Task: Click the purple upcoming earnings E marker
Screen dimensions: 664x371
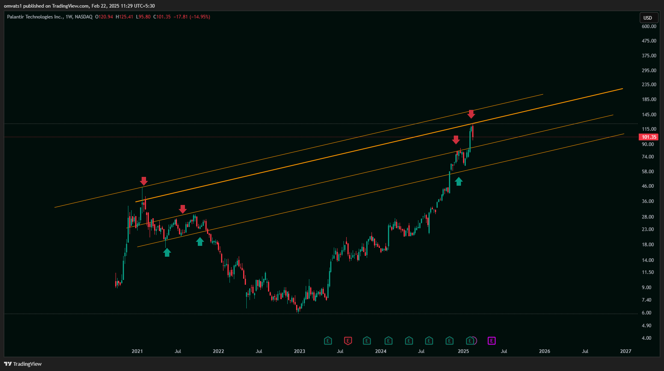Action: pyautogui.click(x=491, y=341)
